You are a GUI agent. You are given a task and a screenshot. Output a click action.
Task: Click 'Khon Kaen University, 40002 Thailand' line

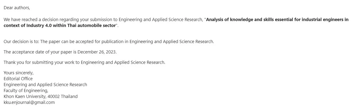[40, 96]
